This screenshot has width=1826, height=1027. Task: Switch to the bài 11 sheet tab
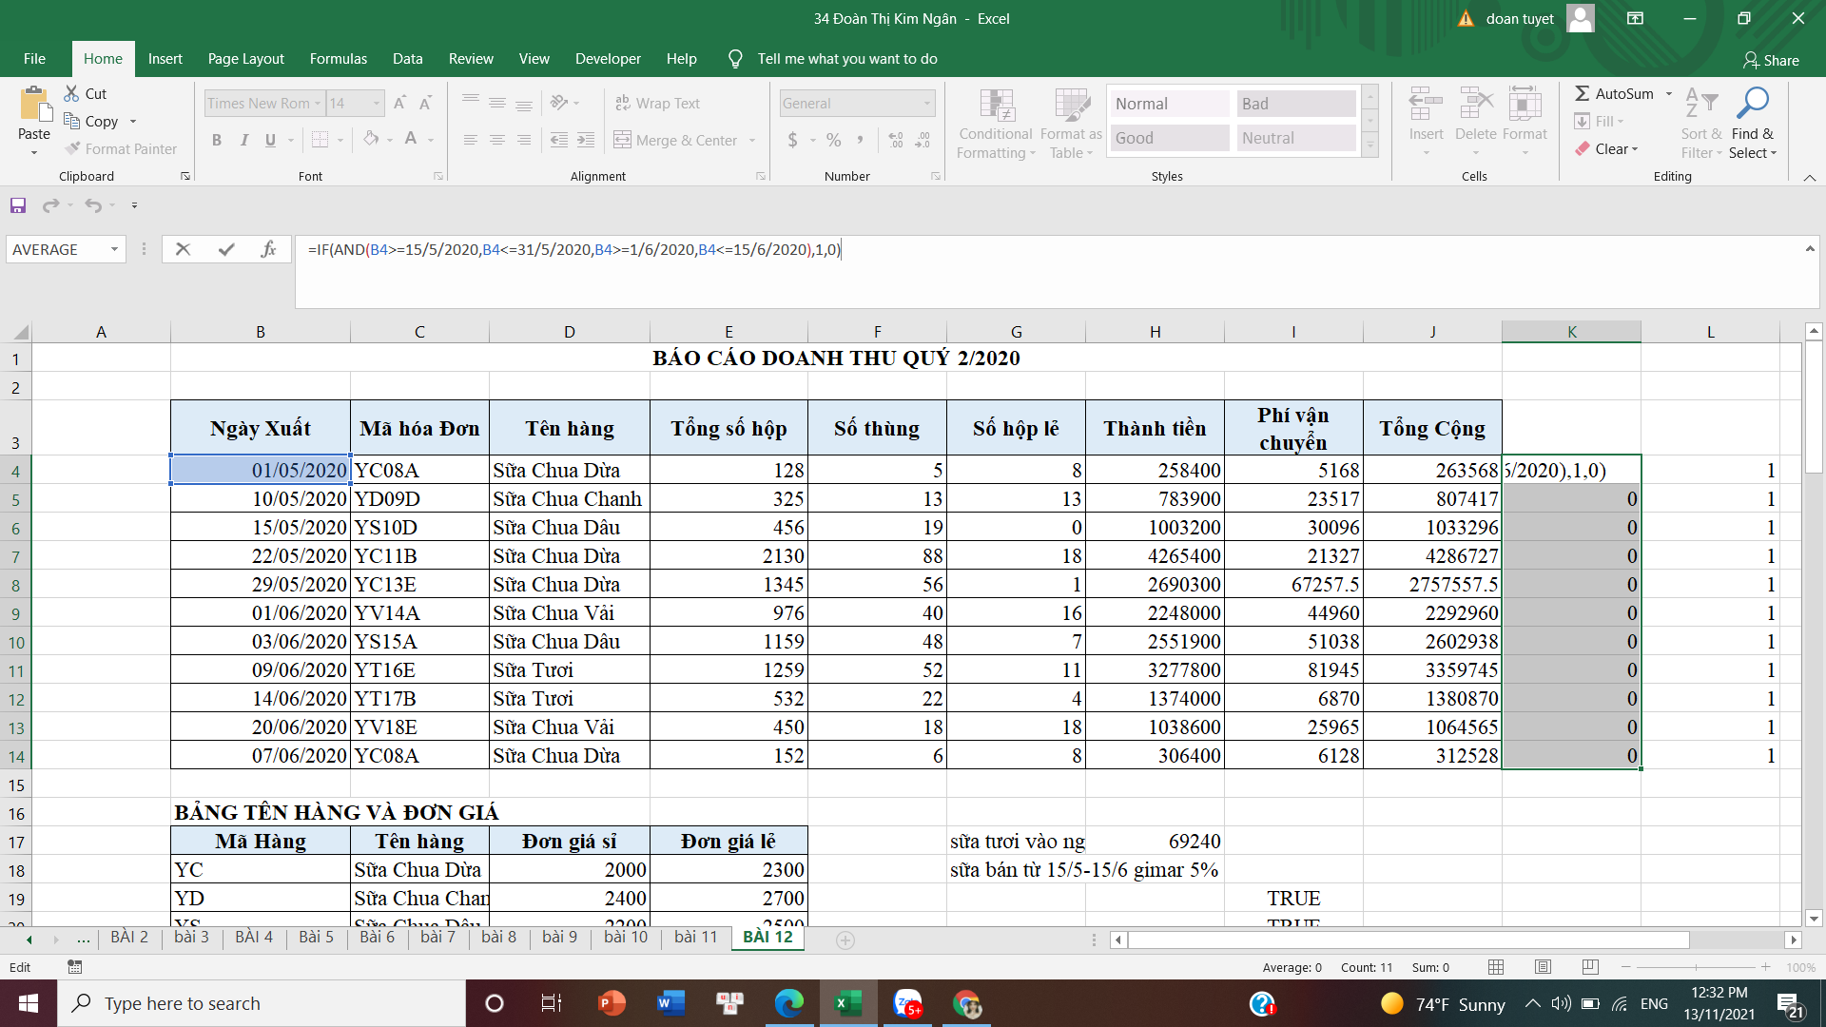pos(695,938)
